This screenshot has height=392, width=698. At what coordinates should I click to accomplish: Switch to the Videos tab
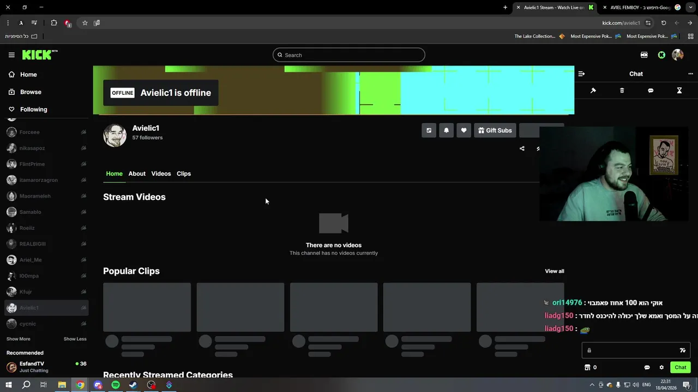click(161, 174)
